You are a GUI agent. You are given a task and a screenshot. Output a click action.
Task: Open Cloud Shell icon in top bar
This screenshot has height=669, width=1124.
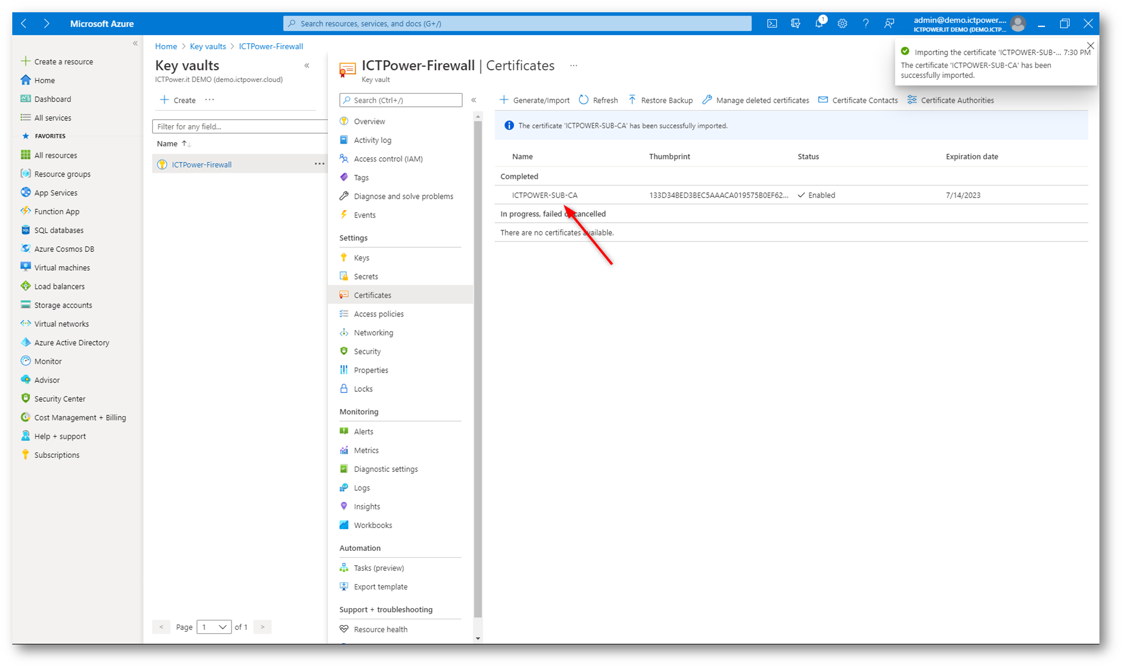tap(772, 23)
